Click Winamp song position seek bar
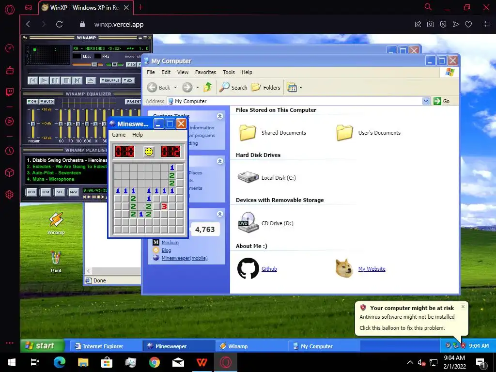The height and width of the screenshot is (372, 496). (x=84, y=72)
